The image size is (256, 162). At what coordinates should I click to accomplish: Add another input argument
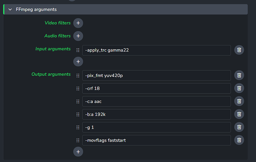(78, 62)
